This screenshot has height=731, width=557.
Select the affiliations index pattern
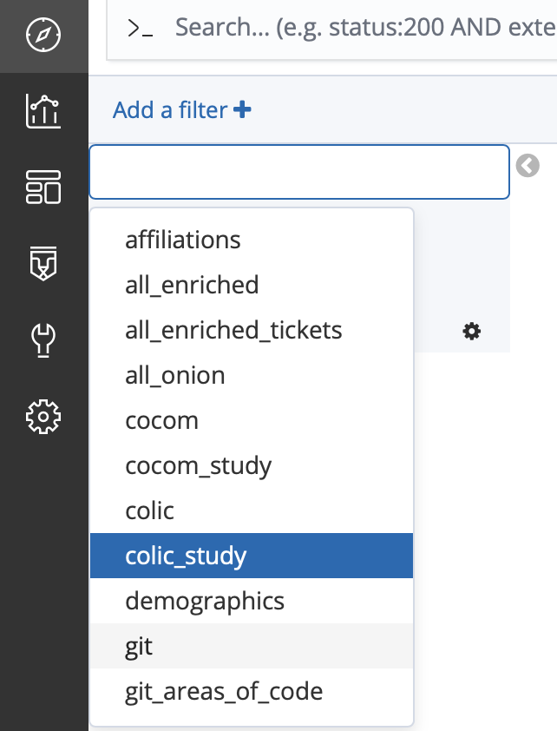[x=252, y=240]
